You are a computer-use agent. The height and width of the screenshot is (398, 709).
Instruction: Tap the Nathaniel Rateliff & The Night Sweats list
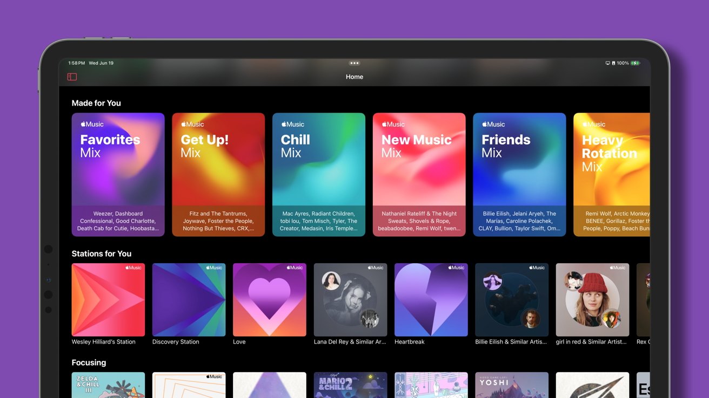click(x=419, y=221)
